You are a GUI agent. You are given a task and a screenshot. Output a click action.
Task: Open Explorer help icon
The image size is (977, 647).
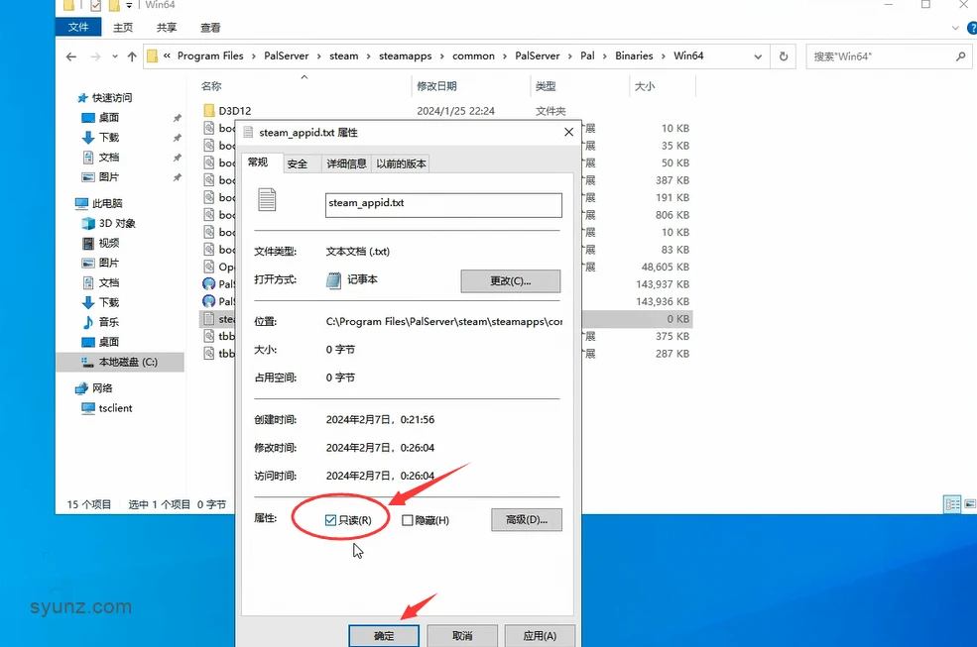(972, 28)
